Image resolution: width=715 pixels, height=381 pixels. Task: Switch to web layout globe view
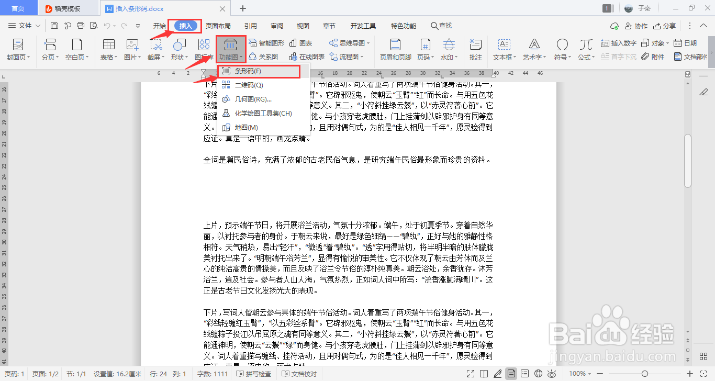click(x=538, y=374)
